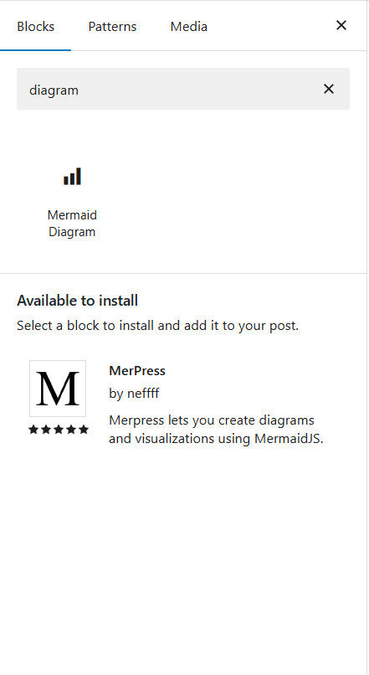
Task: Clear the diagram search query
Action: click(x=329, y=89)
